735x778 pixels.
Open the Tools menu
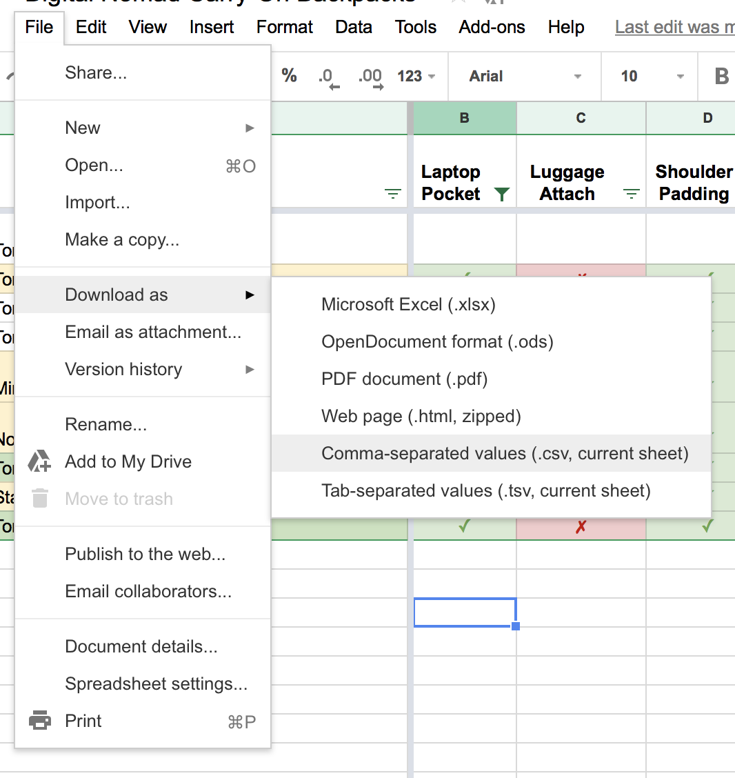pyautogui.click(x=415, y=27)
